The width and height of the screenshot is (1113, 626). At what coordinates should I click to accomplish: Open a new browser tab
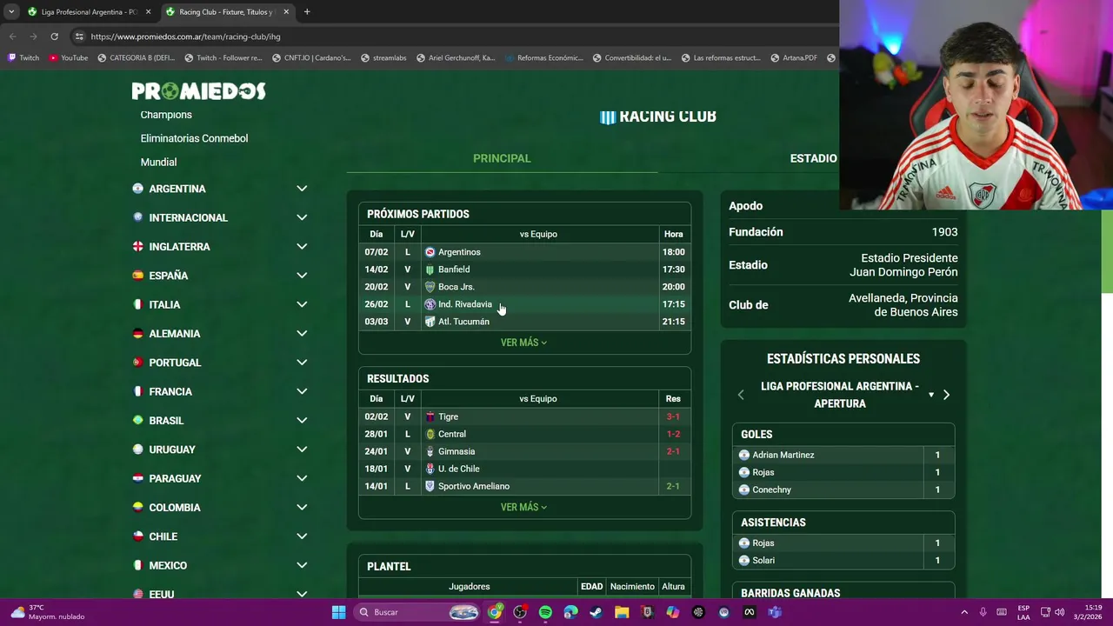click(x=307, y=11)
